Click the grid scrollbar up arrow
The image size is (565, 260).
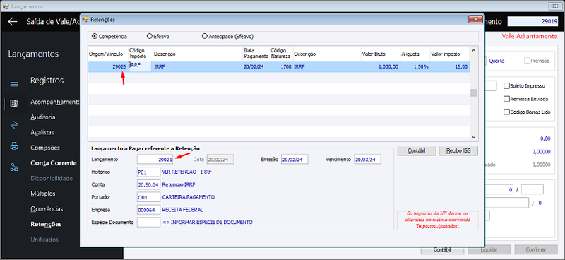pyautogui.click(x=474, y=49)
